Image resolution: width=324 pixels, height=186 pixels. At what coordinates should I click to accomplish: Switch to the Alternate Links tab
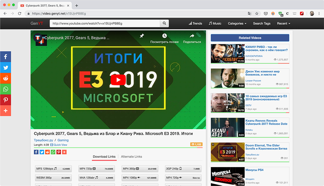click(x=131, y=157)
